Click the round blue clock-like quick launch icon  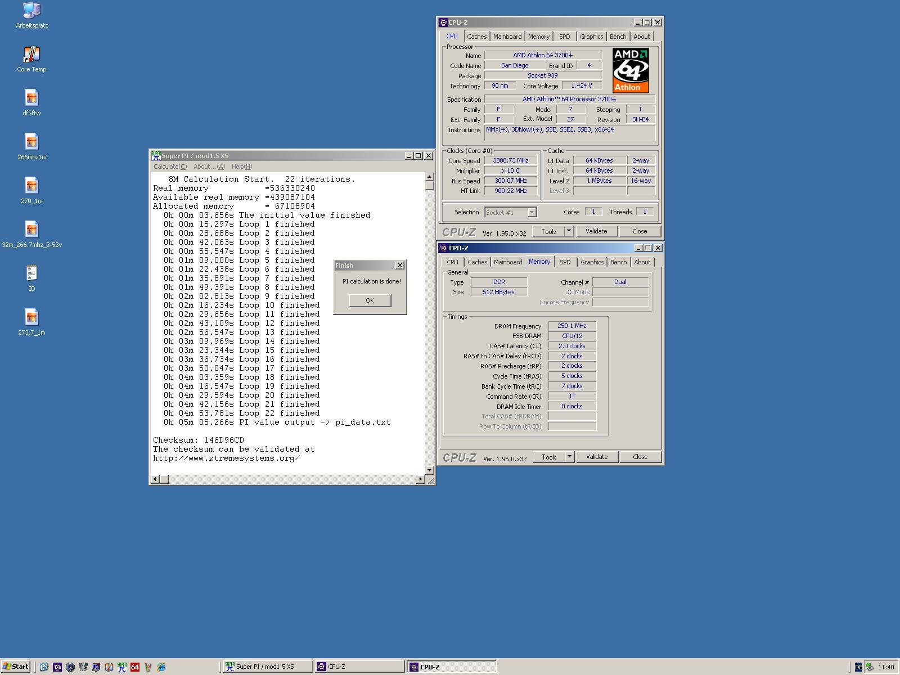tap(70, 667)
